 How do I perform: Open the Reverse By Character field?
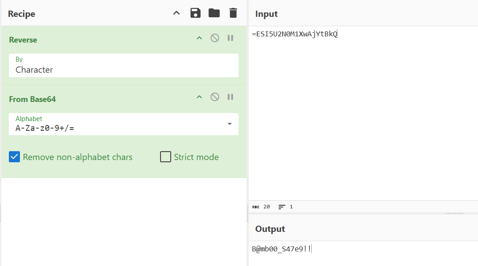click(x=124, y=66)
